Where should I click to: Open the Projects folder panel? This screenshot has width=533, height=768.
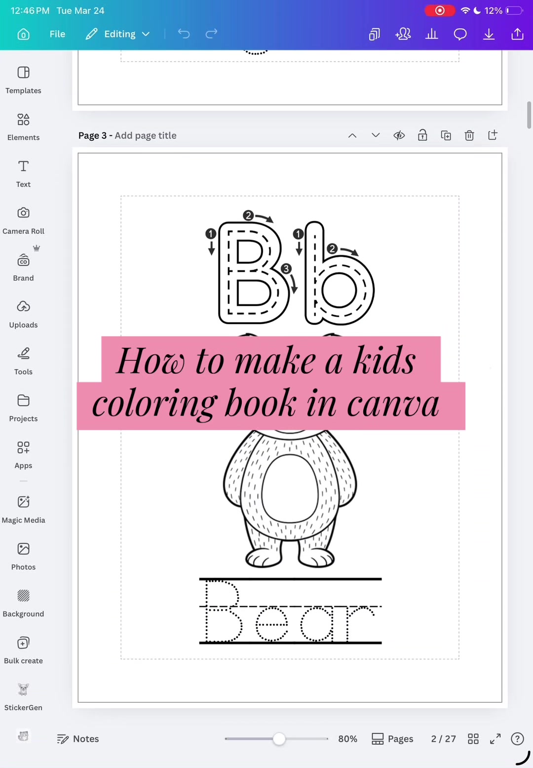[23, 408]
